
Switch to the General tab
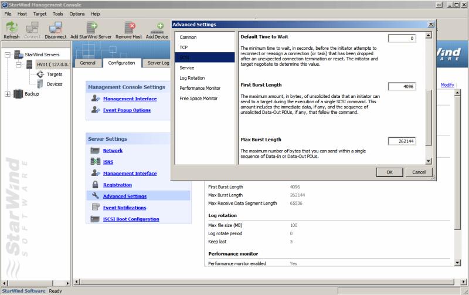coord(87,63)
